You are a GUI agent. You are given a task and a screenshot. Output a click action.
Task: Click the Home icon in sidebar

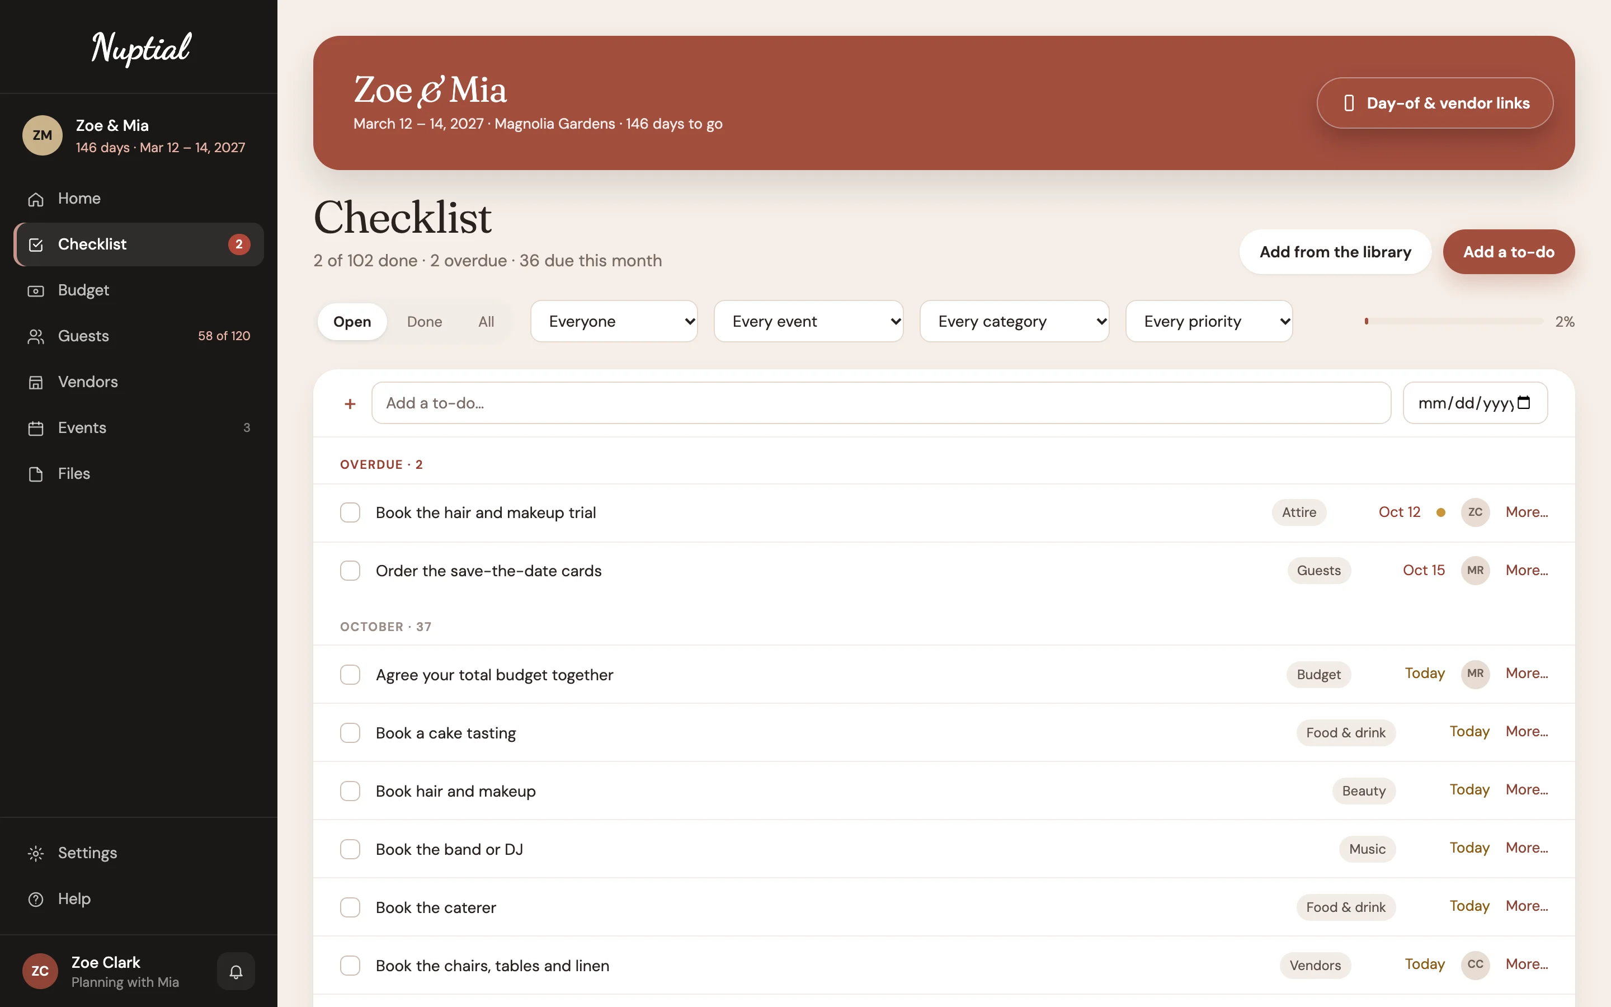pos(36,199)
